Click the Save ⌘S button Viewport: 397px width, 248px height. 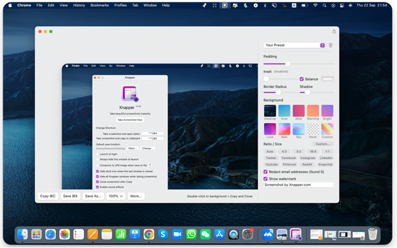click(70, 196)
